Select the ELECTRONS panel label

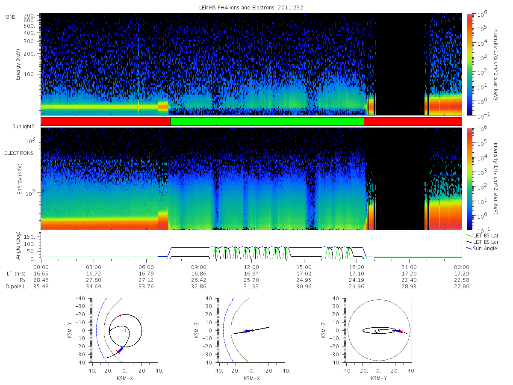pyautogui.click(x=18, y=153)
